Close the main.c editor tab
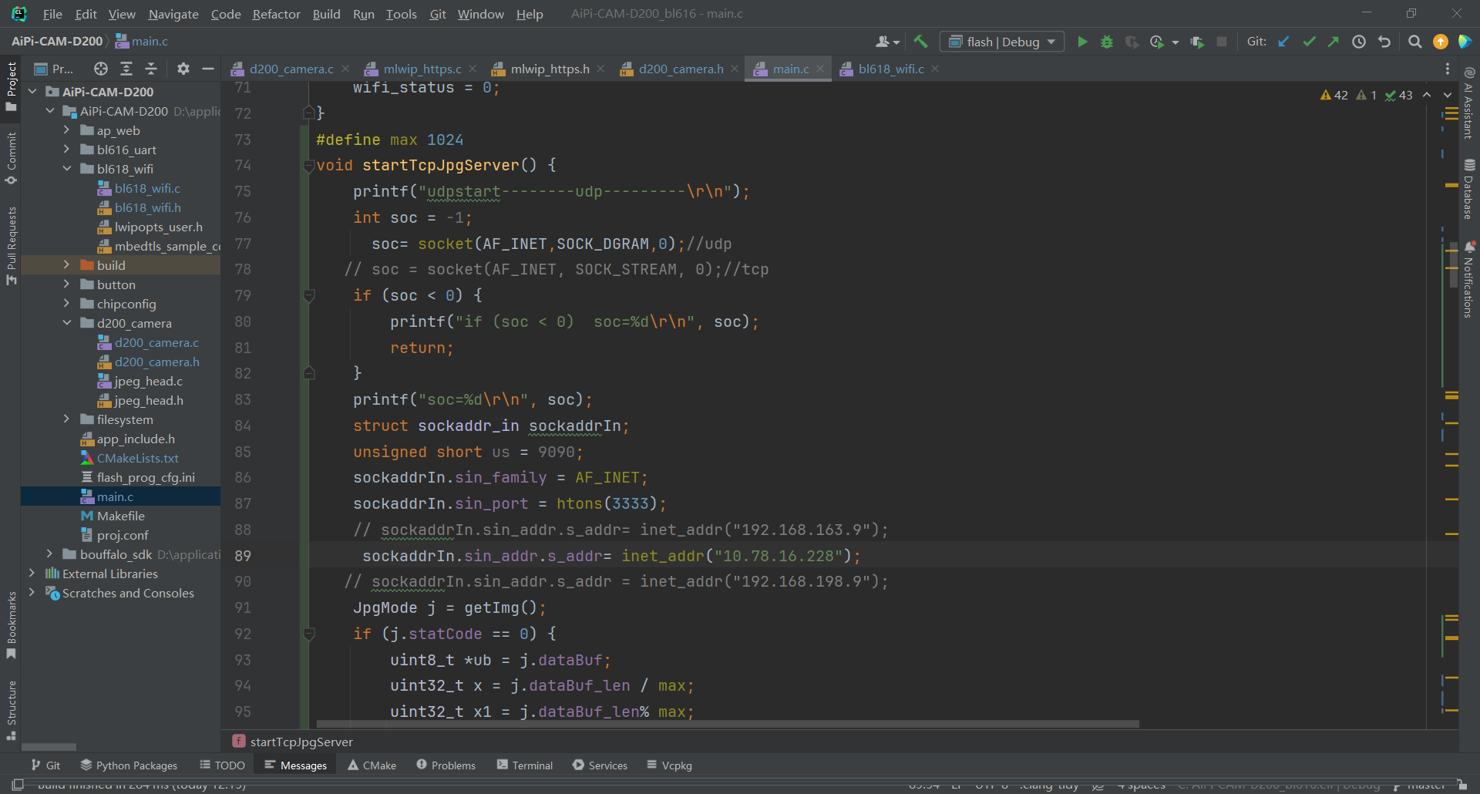This screenshot has width=1480, height=794. [x=820, y=69]
